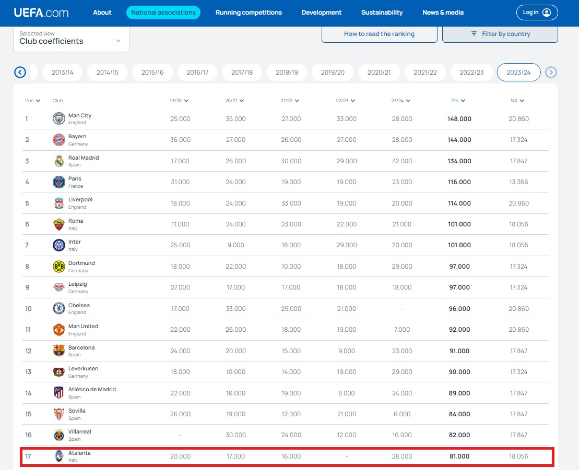Click the Liverpool club crest
Viewport: 579px width, 470px height.
[x=59, y=203]
